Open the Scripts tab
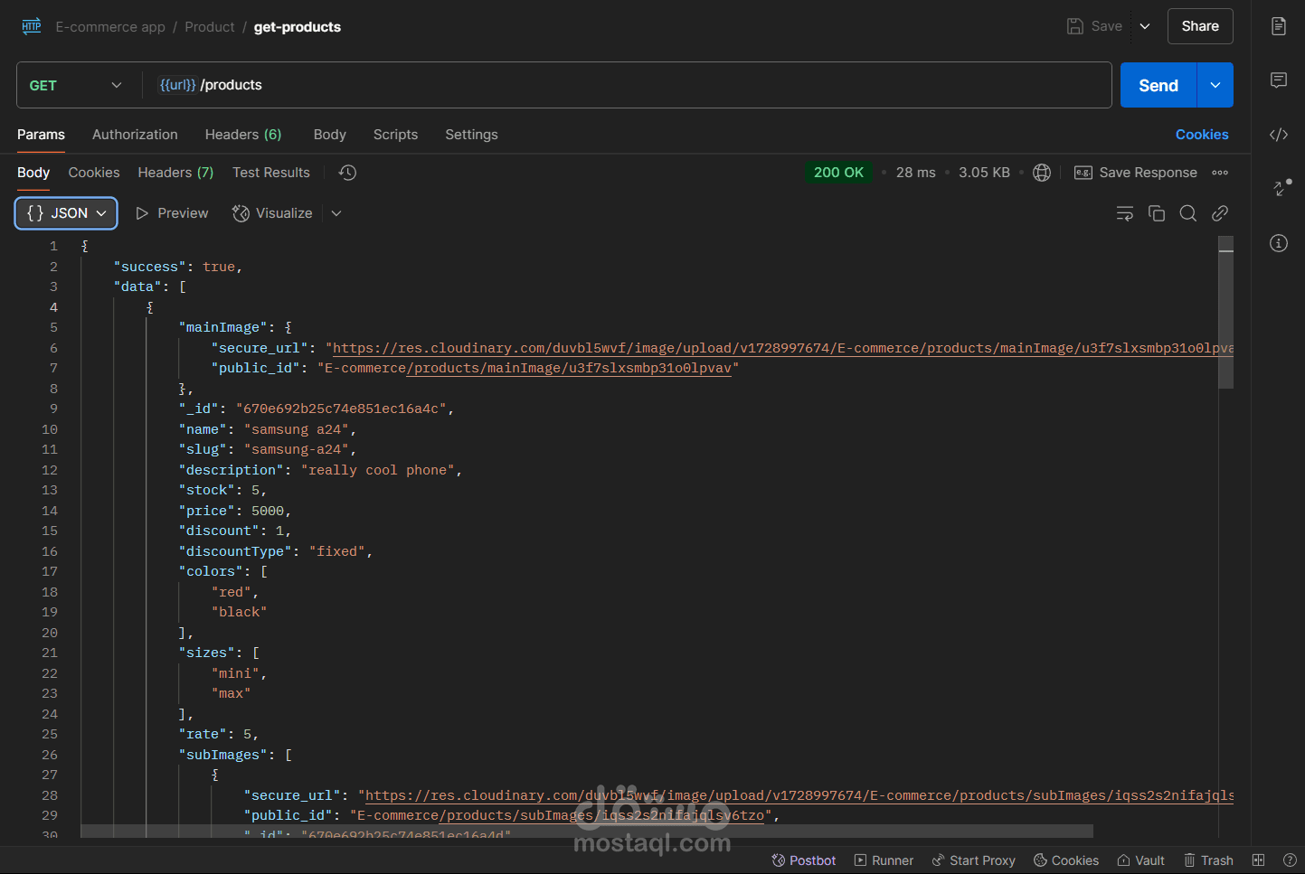Image resolution: width=1305 pixels, height=874 pixels. click(x=395, y=135)
